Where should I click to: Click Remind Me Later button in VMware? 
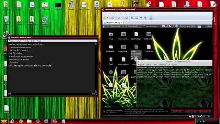pyautogui.click(x=191, y=111)
